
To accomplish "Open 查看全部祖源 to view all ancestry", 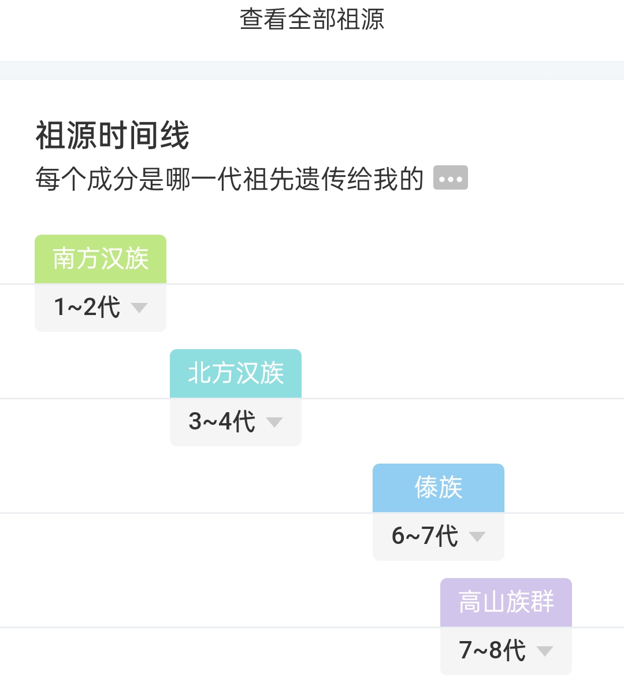I will click(x=312, y=20).
